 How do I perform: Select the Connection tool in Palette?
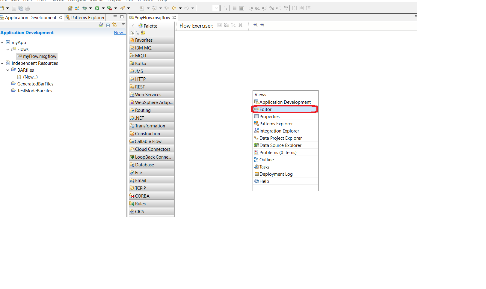tap(137, 33)
